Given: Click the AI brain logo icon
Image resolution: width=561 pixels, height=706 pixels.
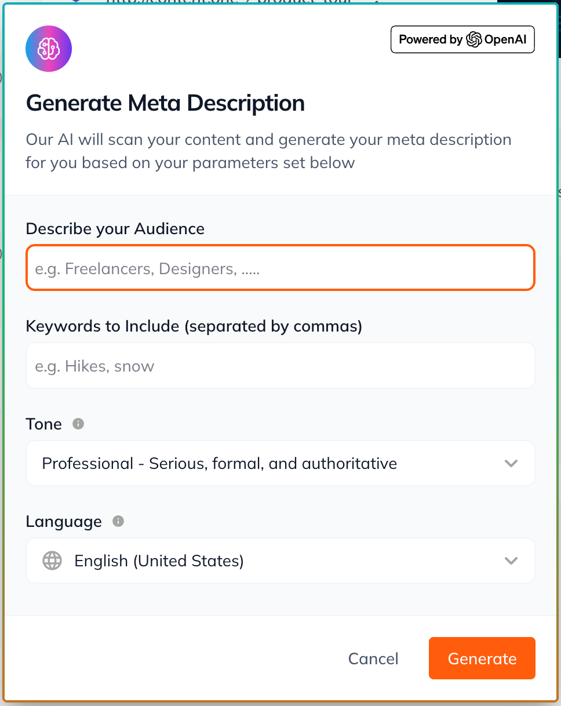Looking at the screenshot, I should click(49, 49).
